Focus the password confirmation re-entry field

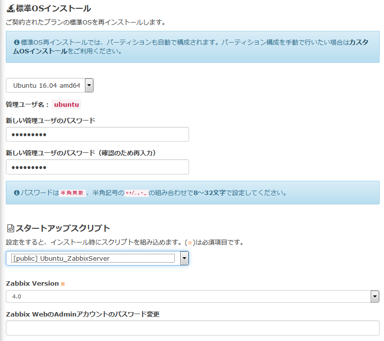[x=97, y=167]
